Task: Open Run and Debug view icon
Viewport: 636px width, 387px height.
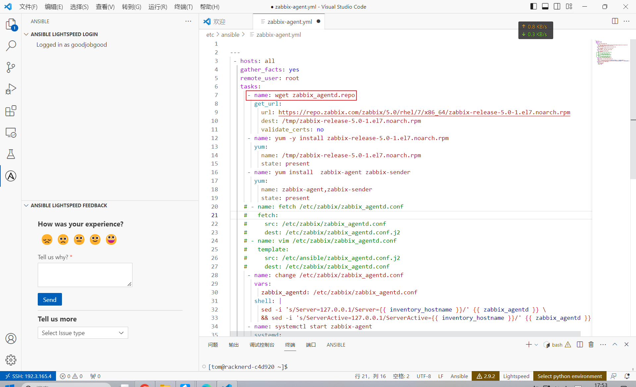Action: tap(11, 89)
